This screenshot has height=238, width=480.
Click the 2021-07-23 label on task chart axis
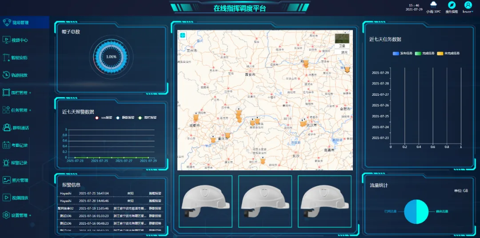click(380, 137)
